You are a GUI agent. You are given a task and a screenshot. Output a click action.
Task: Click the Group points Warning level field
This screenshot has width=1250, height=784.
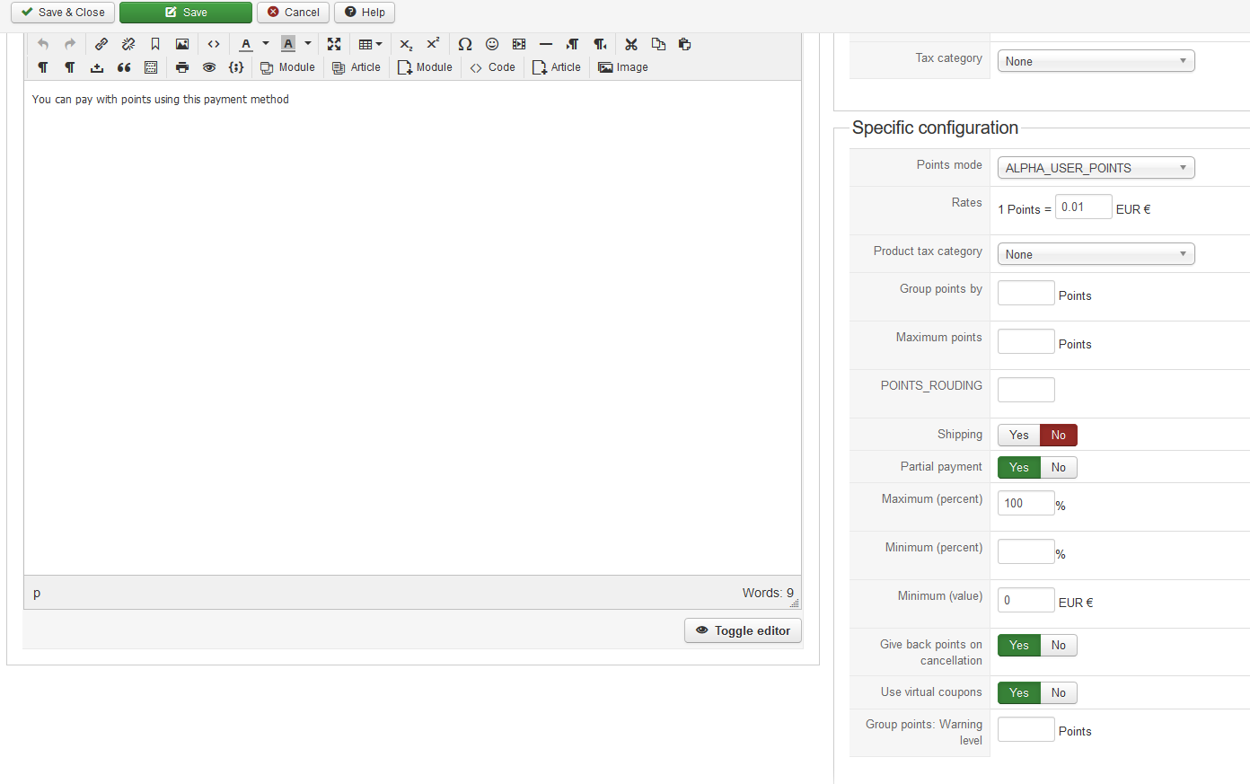click(x=1026, y=729)
